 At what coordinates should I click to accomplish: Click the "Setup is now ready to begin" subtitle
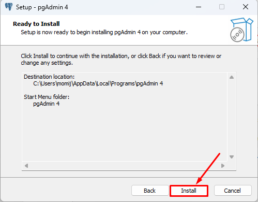coord(104,32)
